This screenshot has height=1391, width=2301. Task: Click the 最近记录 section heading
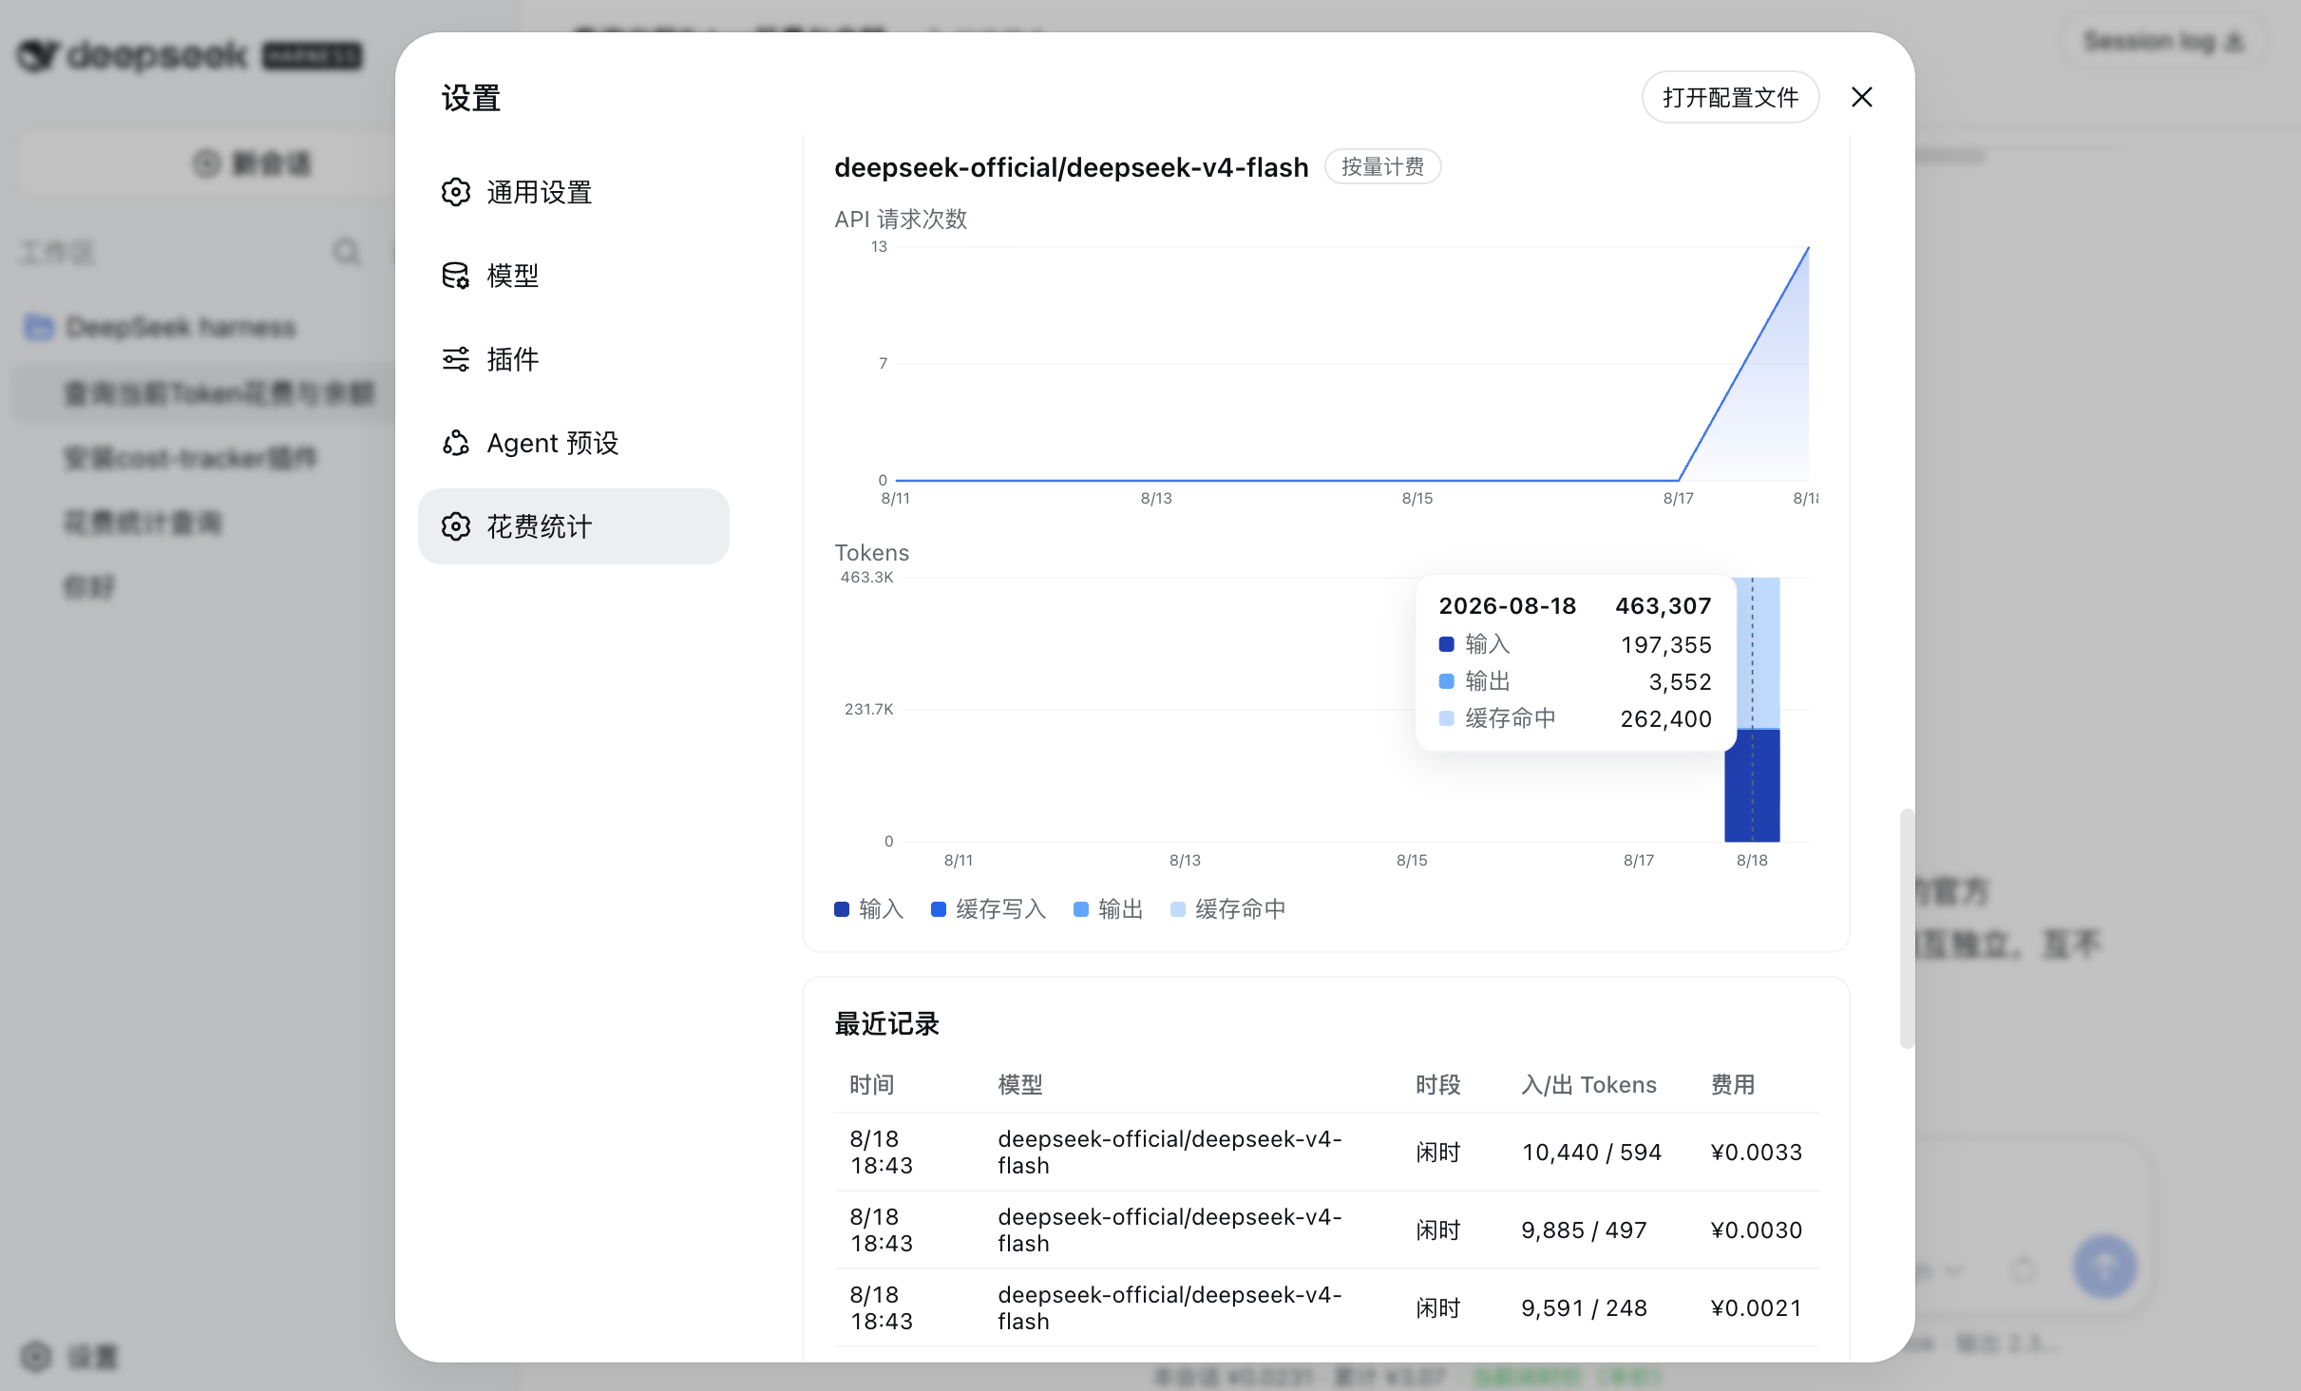[x=886, y=1023]
